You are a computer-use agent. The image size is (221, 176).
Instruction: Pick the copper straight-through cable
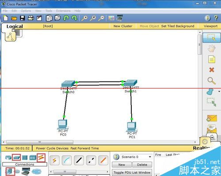(79, 160)
